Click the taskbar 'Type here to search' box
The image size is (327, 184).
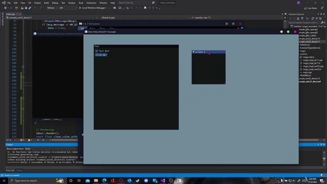37,180
